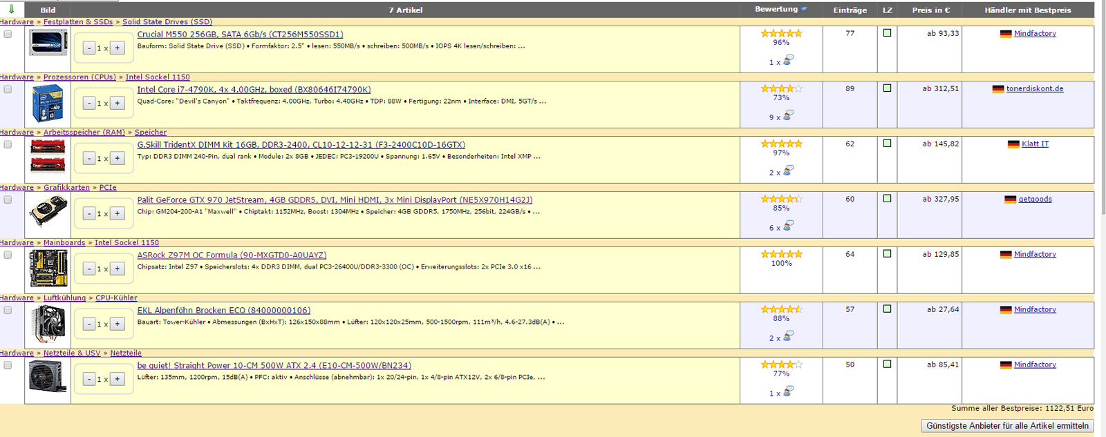Screen dimensions: 1106x437
Task: Click the user review icon in be quiet! Straight Power row
Action: coord(788,391)
